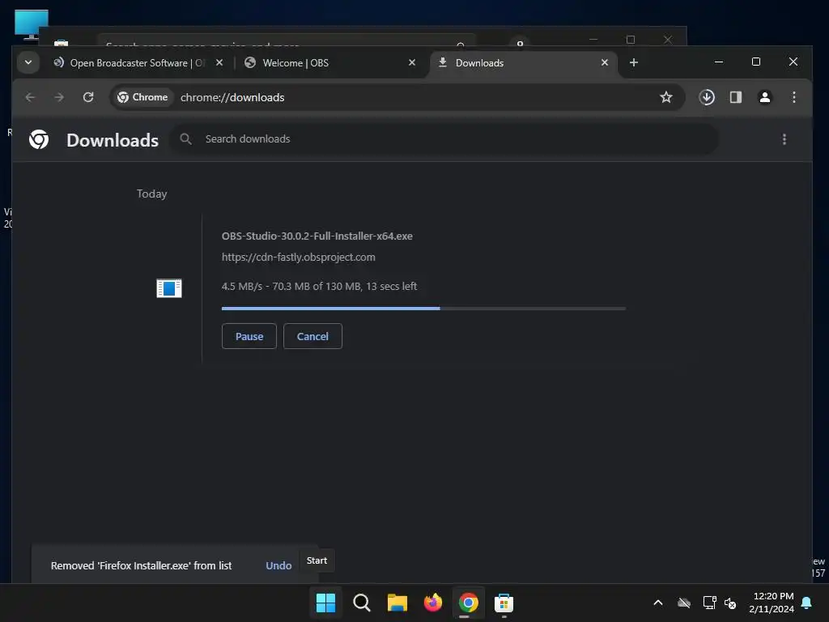Open the Chrome three-dot main menu

pos(794,97)
